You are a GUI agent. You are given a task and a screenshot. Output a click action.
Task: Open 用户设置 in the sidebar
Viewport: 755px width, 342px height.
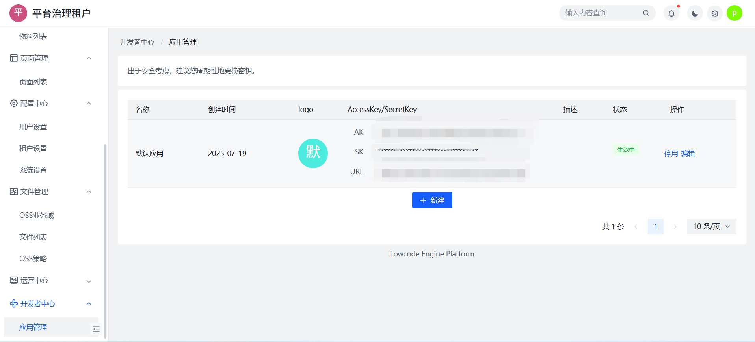pyautogui.click(x=33, y=127)
